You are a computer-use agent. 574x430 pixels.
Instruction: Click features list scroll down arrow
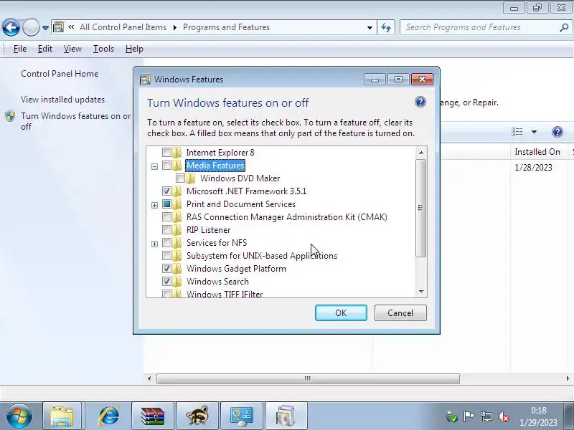click(421, 292)
